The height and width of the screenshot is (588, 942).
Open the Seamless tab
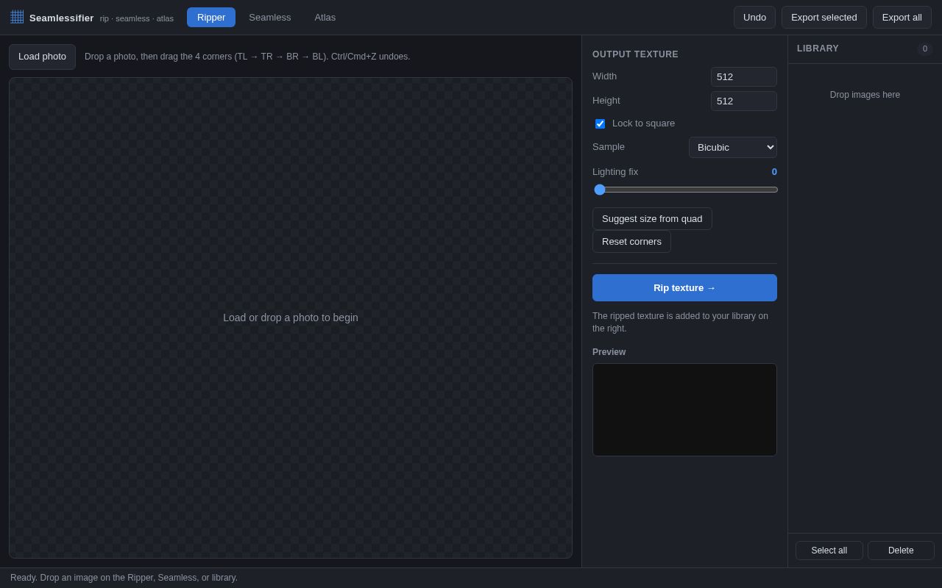point(270,18)
